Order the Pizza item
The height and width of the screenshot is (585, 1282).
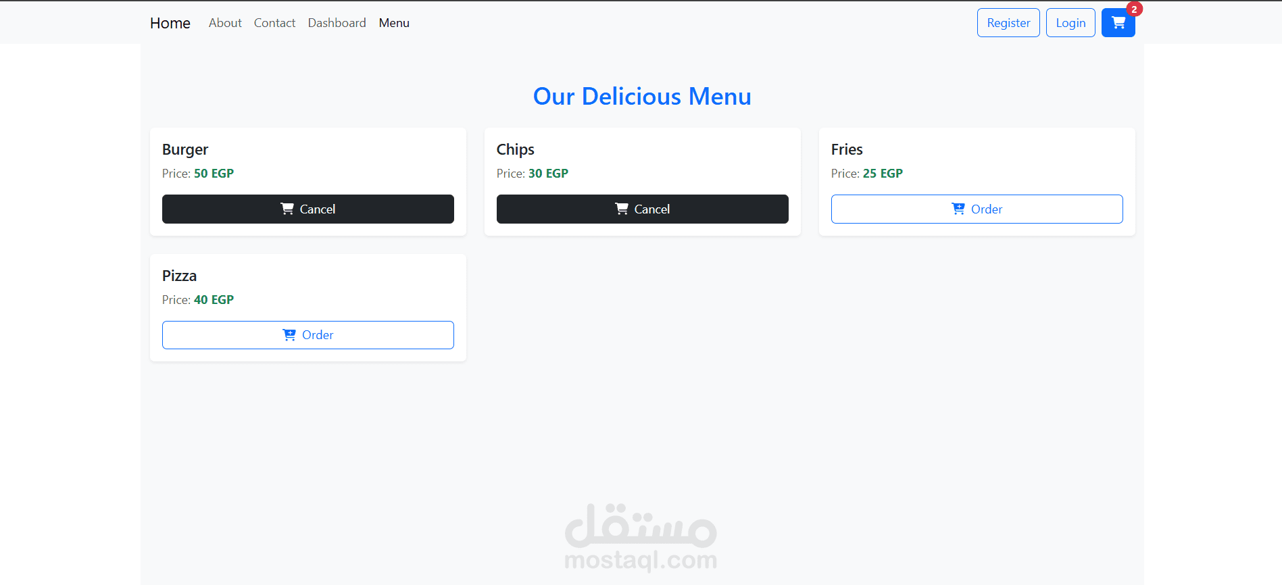pos(308,335)
